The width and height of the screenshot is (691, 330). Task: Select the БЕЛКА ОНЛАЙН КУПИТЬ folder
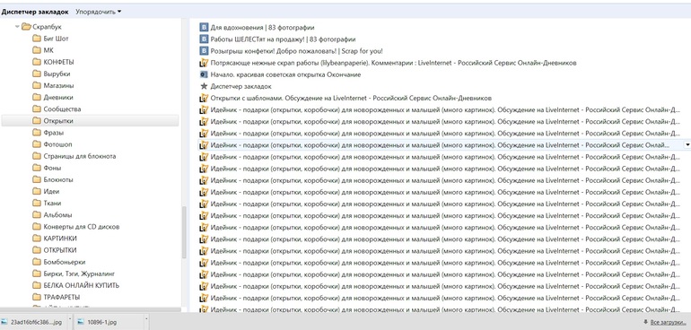[x=81, y=285]
